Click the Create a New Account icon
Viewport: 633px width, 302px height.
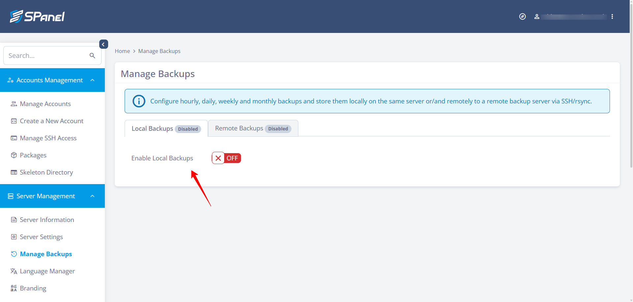14,121
